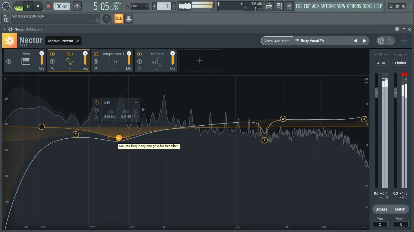The width and height of the screenshot is (414, 232).
Task: Select the De-Esser module icon
Action: [x=156, y=62]
